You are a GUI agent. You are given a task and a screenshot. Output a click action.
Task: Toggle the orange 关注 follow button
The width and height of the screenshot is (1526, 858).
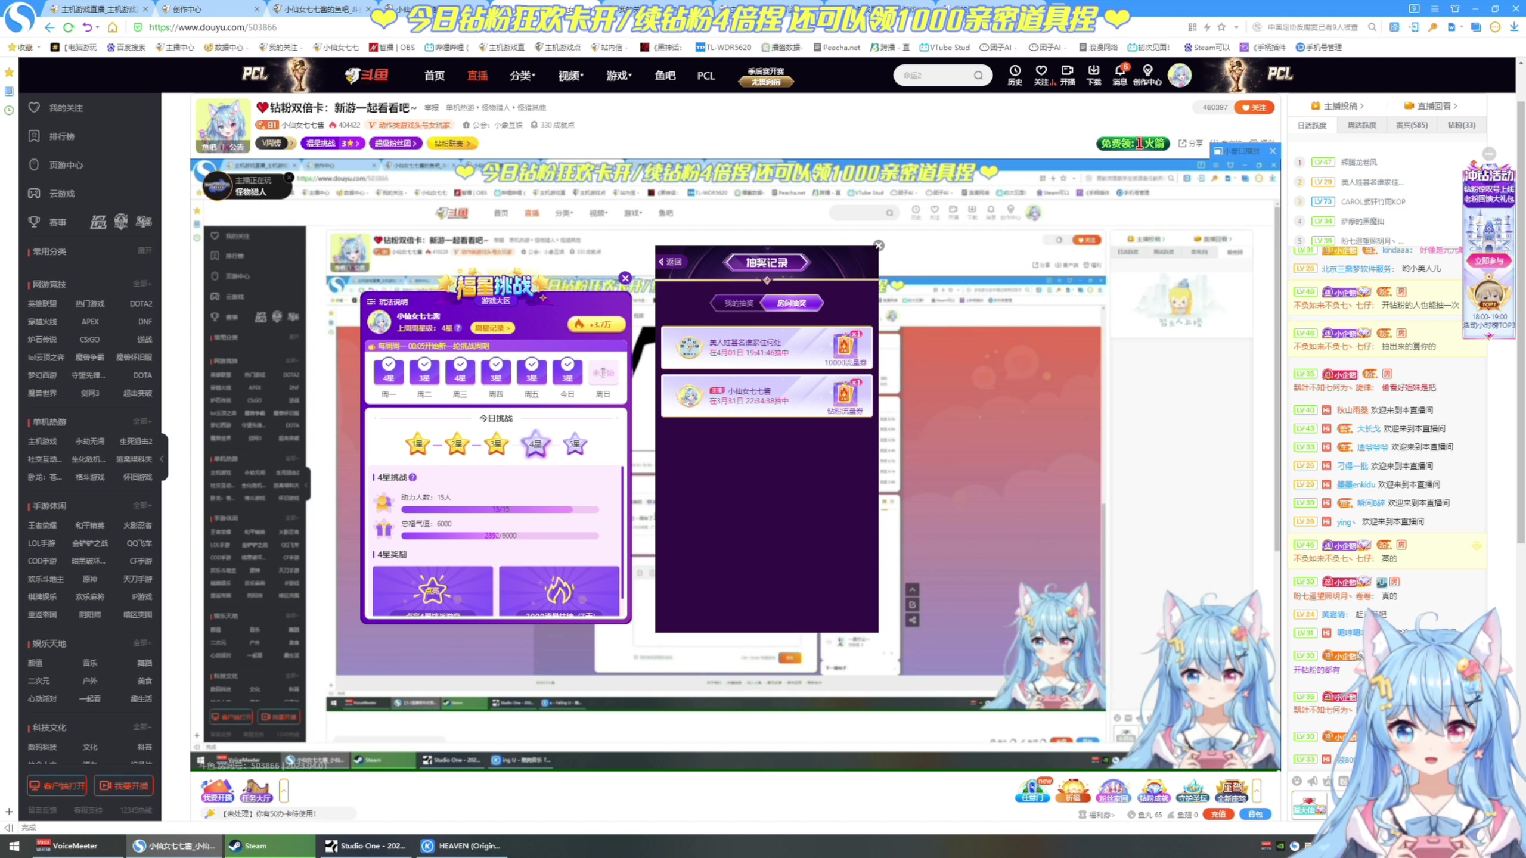(x=1254, y=107)
